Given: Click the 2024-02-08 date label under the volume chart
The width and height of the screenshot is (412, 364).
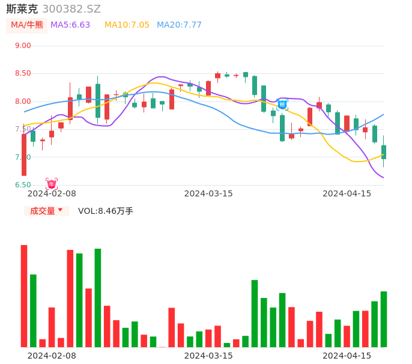Looking at the screenshot, I should coord(52,356).
